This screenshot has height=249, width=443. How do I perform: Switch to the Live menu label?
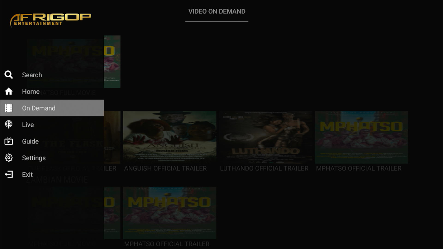28,125
